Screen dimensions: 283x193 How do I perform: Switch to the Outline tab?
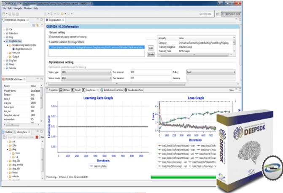tap(8, 132)
